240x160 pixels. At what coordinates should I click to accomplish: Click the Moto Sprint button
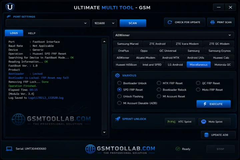point(214,122)
